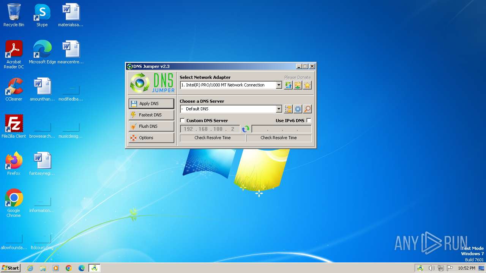Click the empty second DNS IP field

coord(281,129)
